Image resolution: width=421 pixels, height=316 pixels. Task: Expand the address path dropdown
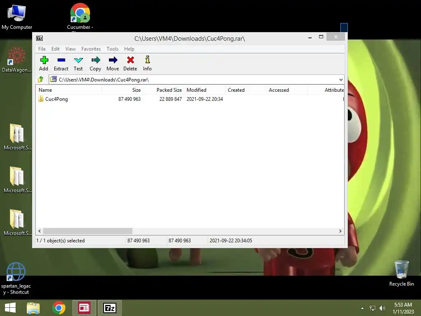click(341, 79)
